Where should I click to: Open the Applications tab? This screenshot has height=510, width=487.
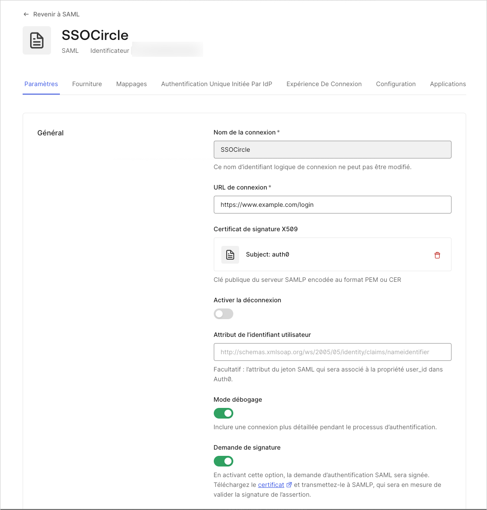448,84
